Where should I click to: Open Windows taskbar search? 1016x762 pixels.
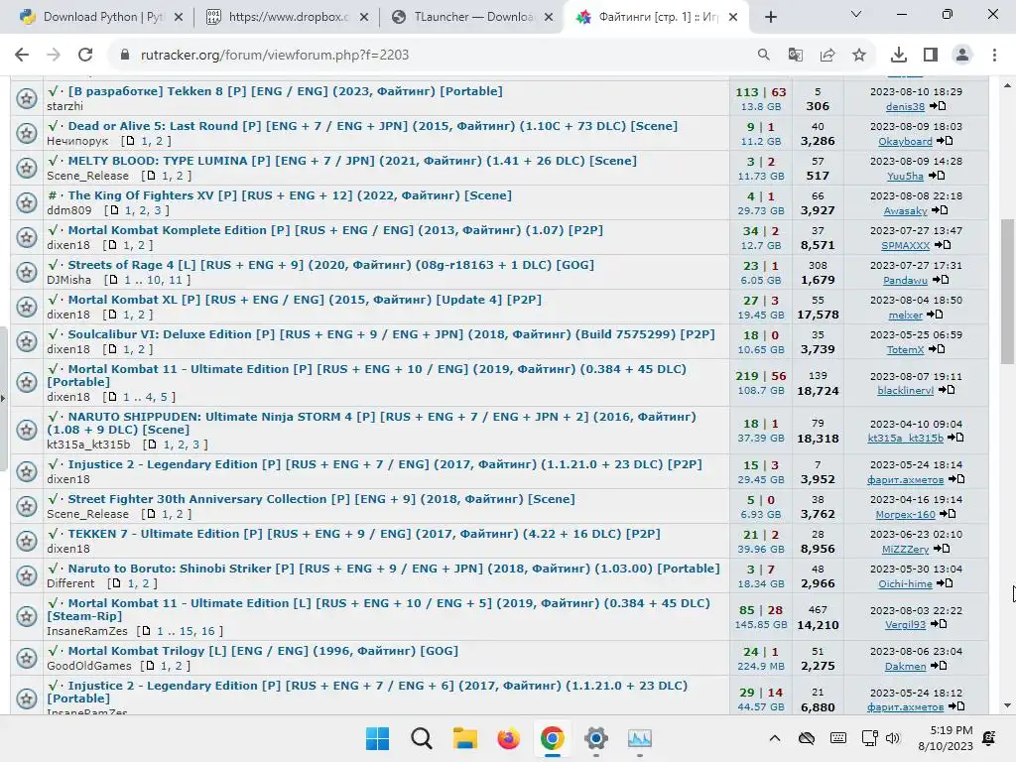(421, 738)
